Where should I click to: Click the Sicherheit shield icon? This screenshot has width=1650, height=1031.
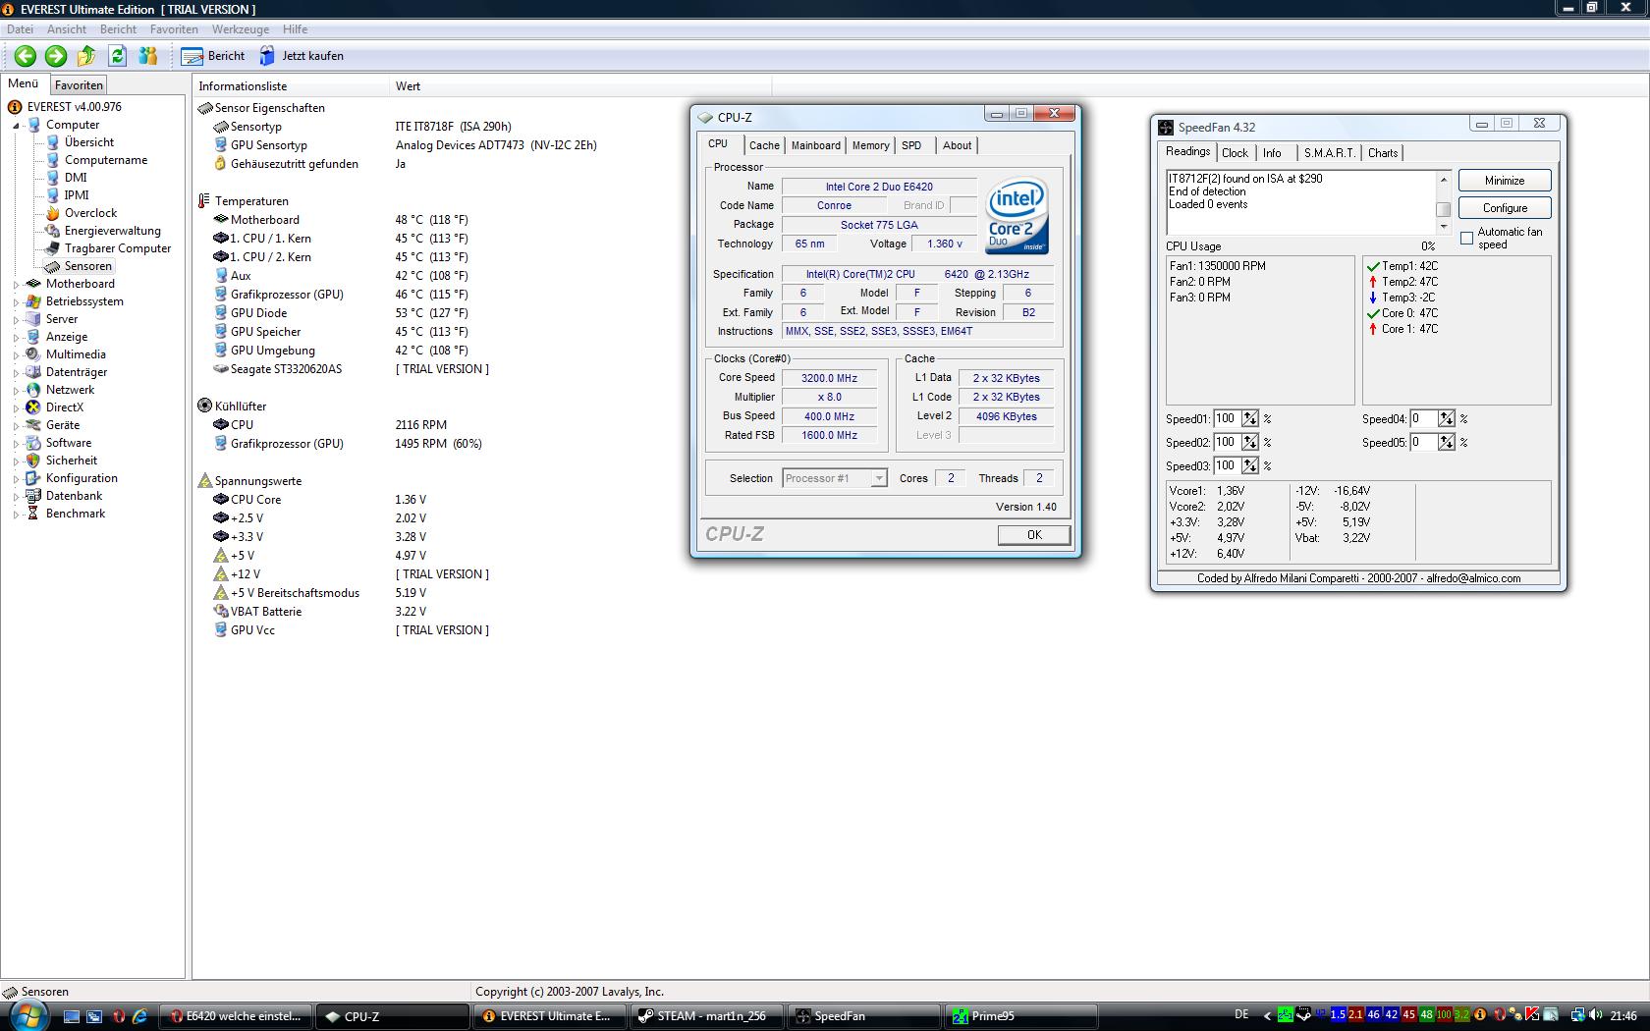coord(34,461)
